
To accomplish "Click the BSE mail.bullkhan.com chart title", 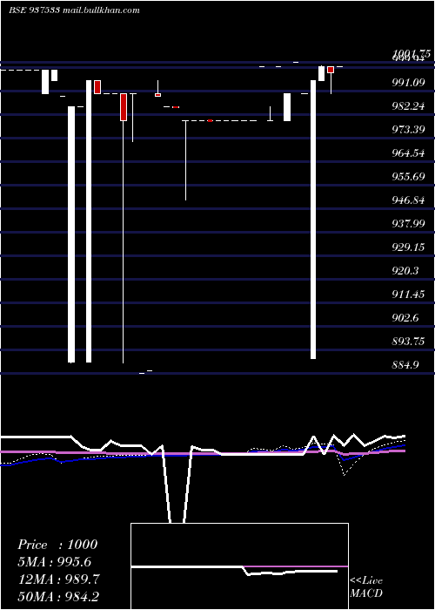I will (74, 10).
